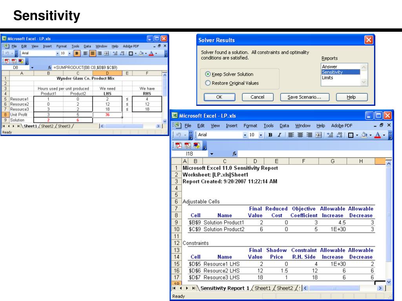Open font size dropdown in Sensitivity Report window
The width and height of the screenshot is (402, 301).
261,135
